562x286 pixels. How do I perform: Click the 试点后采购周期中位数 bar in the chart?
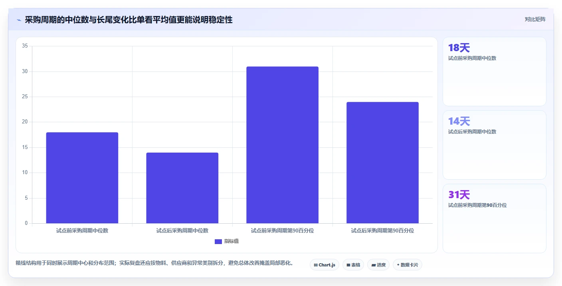point(182,188)
